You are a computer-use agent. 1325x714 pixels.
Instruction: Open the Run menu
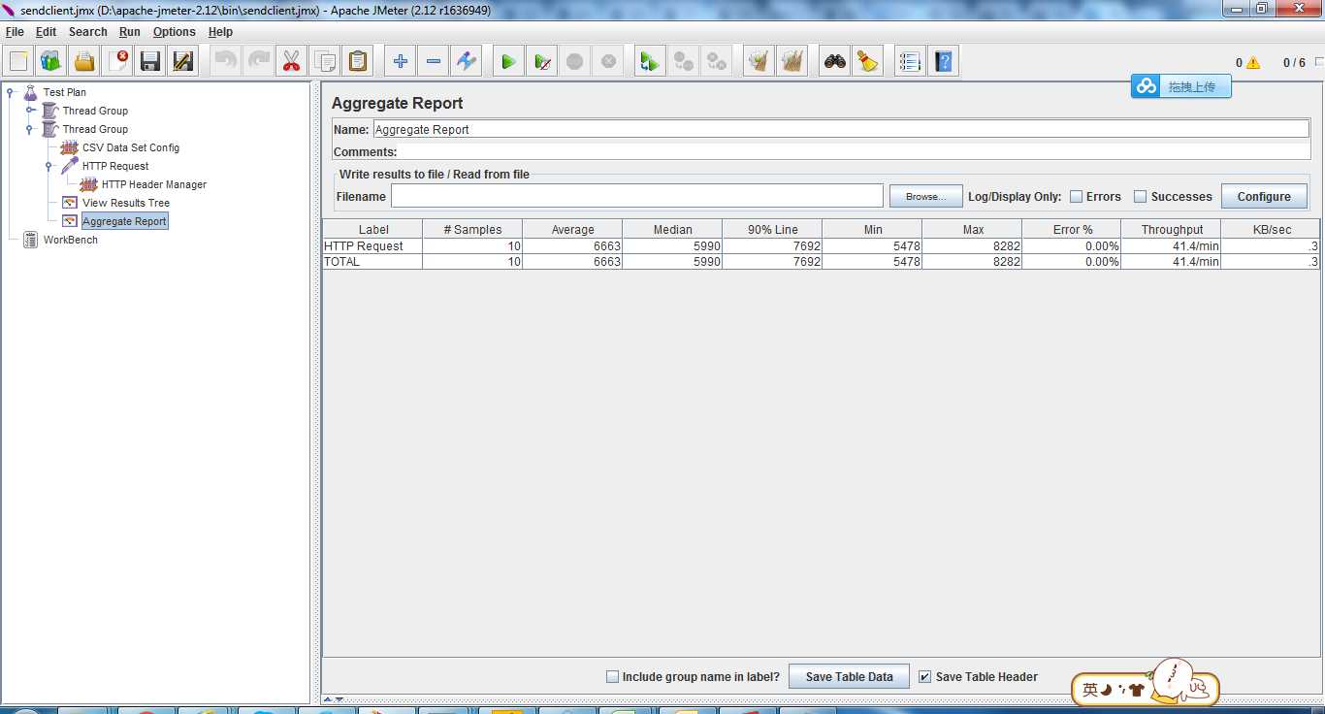[130, 32]
